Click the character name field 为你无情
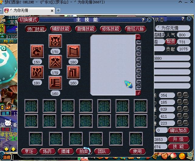The image size is (195, 161). click(173, 28)
